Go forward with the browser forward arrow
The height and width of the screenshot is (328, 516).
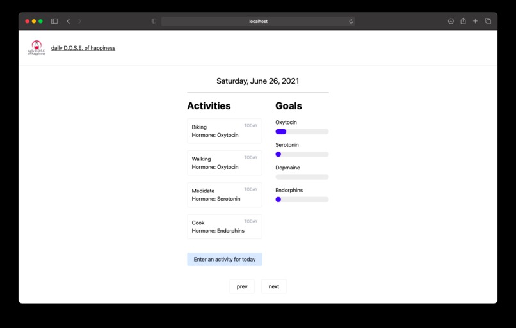pos(79,21)
